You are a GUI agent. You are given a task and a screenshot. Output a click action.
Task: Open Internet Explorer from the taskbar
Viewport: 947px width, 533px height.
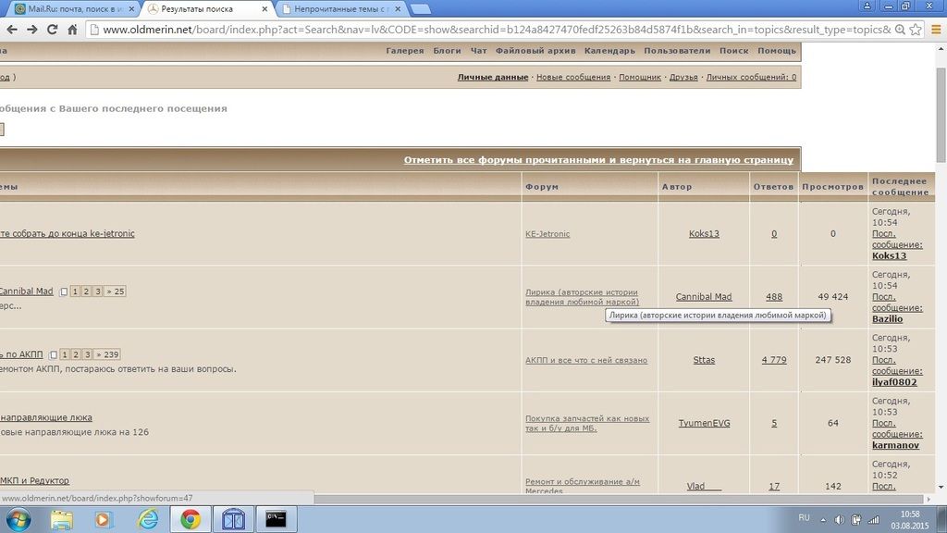(147, 519)
